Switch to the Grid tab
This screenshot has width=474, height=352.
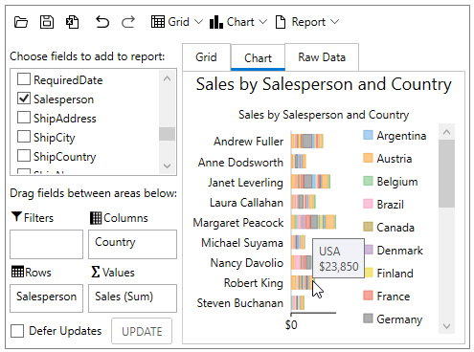click(206, 57)
